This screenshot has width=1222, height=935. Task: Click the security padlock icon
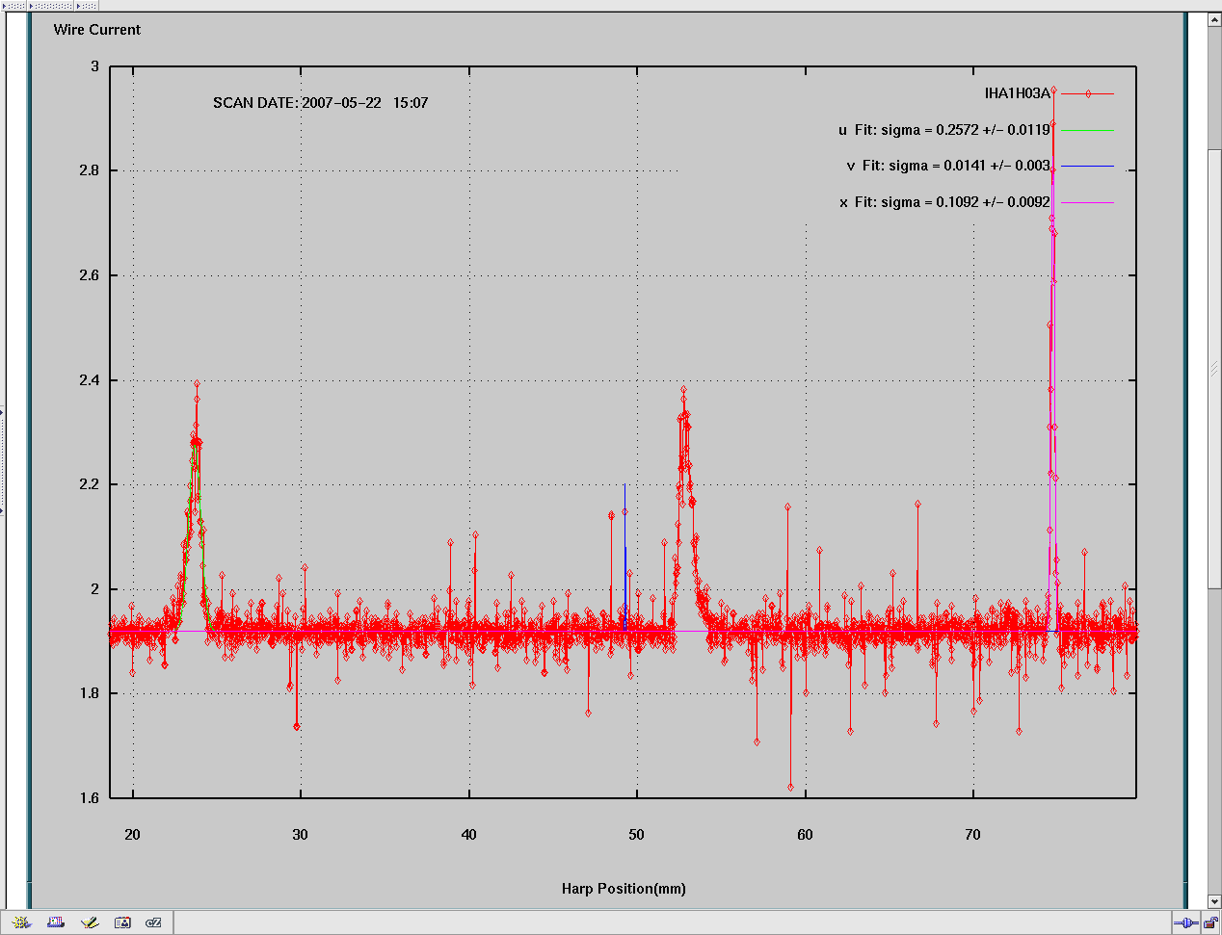pos(1210,923)
